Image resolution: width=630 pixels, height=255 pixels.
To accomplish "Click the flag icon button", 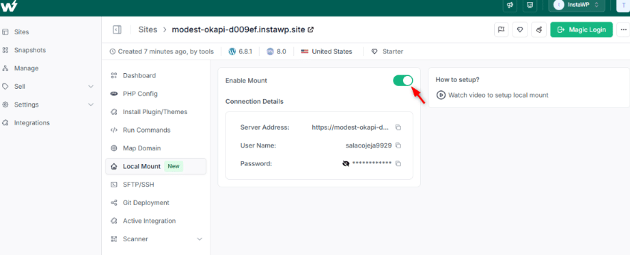I will pyautogui.click(x=501, y=30).
